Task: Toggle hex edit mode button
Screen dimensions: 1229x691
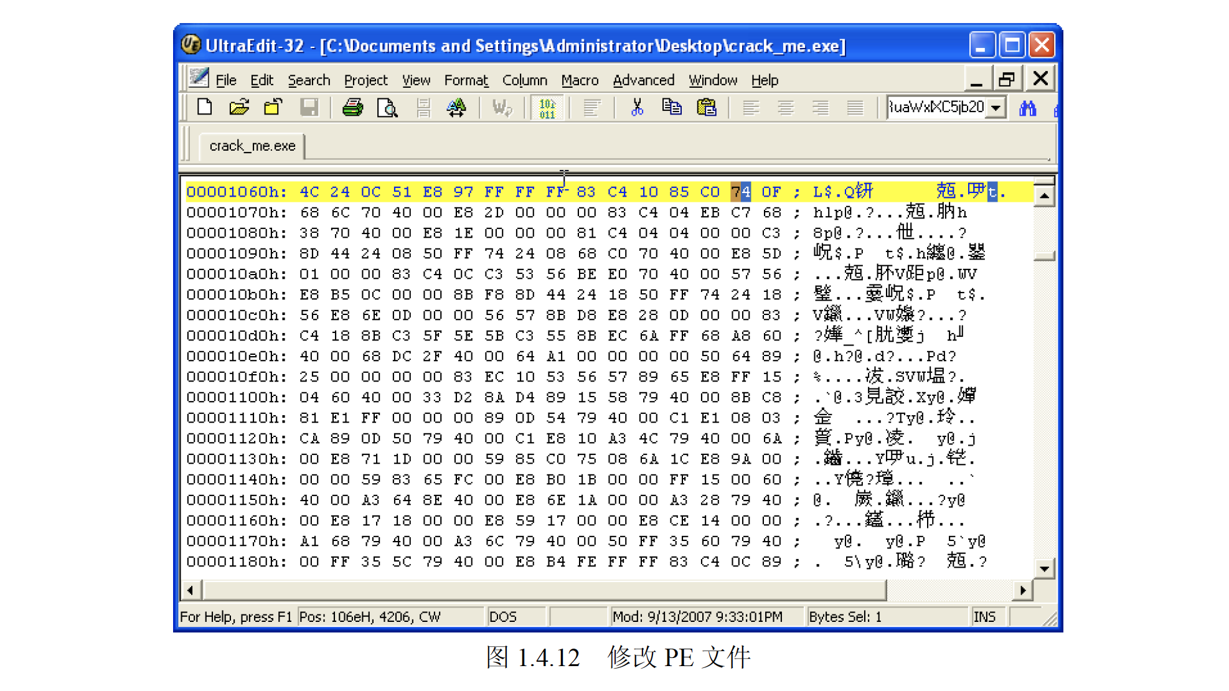Action: [547, 108]
